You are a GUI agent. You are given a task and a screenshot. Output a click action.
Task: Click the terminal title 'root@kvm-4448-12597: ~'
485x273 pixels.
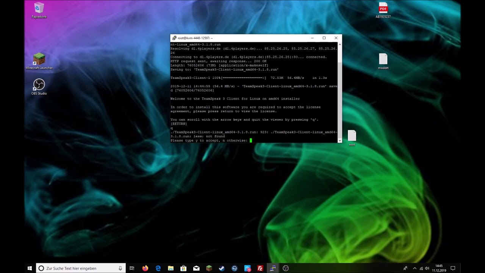[x=195, y=38]
